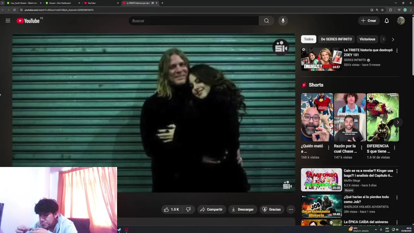
Task: Click the Gracias button
Action: click(x=271, y=209)
